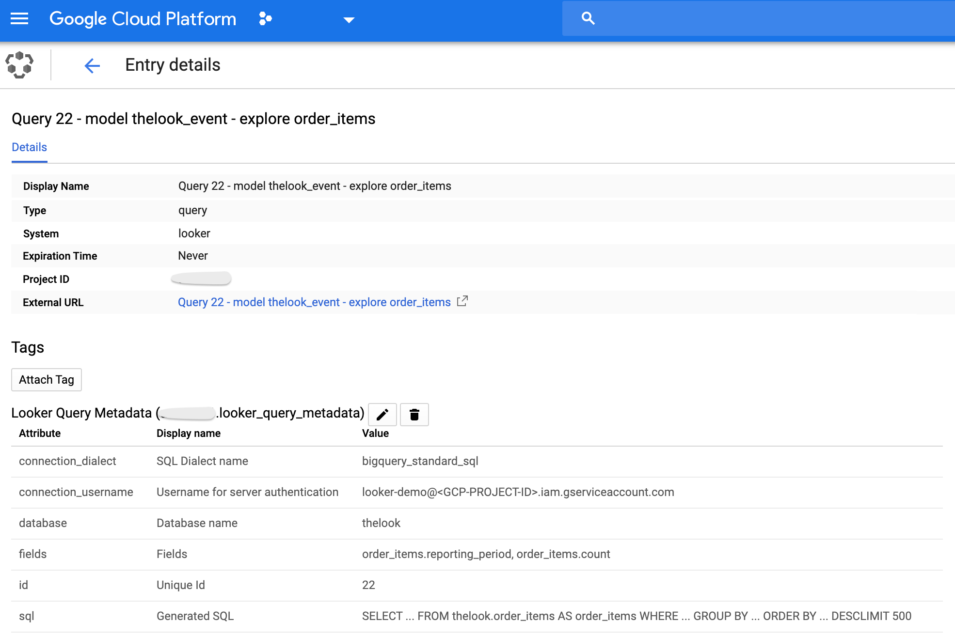
Task: Select the bigquery_standard_sql value
Action: (420, 461)
